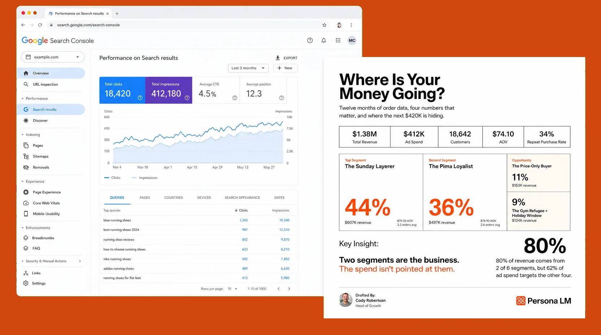Go to previous page of query rows
The image size is (601, 335).
[x=278, y=289]
